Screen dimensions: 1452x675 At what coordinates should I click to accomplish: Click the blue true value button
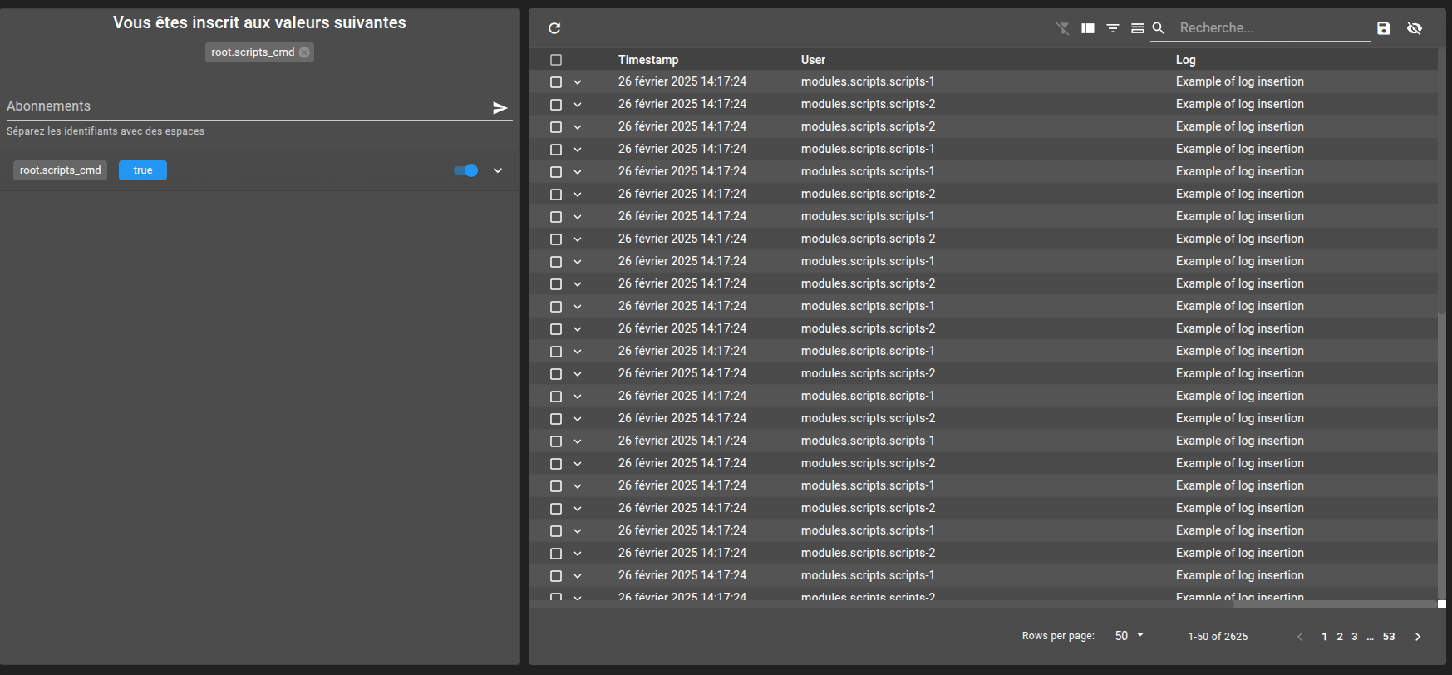tap(143, 170)
